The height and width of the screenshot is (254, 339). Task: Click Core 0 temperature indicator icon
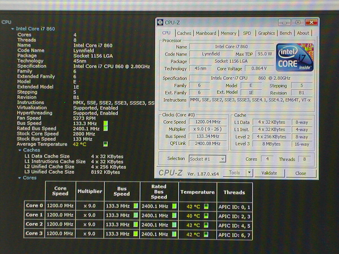[206, 207]
